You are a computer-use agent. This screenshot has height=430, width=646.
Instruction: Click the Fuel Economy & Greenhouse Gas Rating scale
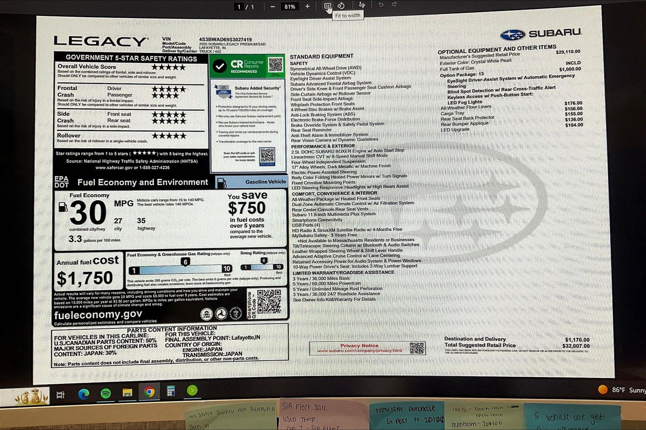[x=180, y=269]
